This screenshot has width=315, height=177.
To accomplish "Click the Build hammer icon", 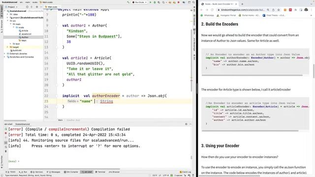I will 128,2.
